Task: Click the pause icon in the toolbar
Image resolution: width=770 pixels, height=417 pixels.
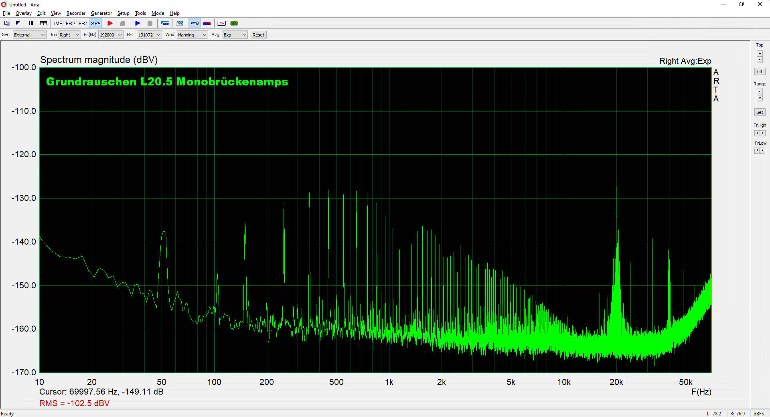Action: tap(31, 23)
